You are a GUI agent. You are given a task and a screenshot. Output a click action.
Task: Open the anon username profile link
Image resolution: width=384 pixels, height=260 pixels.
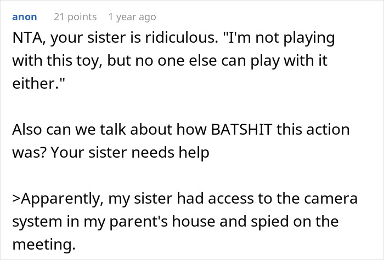coord(25,18)
